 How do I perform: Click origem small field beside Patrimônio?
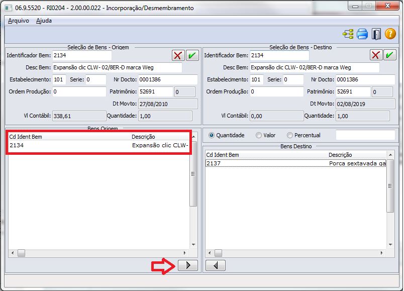(x=185, y=92)
